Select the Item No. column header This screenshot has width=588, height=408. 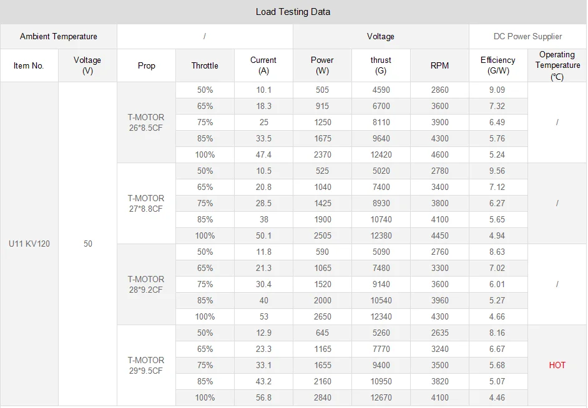point(29,65)
